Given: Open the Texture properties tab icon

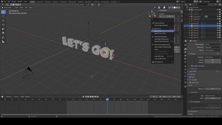Looking at the screenshot, I should coord(185,86).
